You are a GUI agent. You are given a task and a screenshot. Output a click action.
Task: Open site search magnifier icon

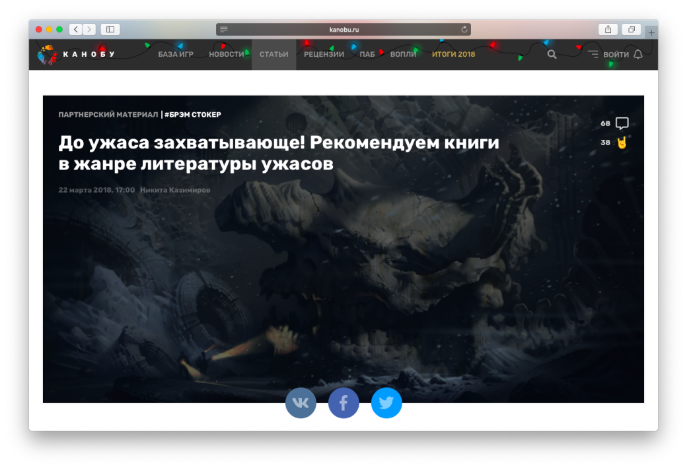552,54
